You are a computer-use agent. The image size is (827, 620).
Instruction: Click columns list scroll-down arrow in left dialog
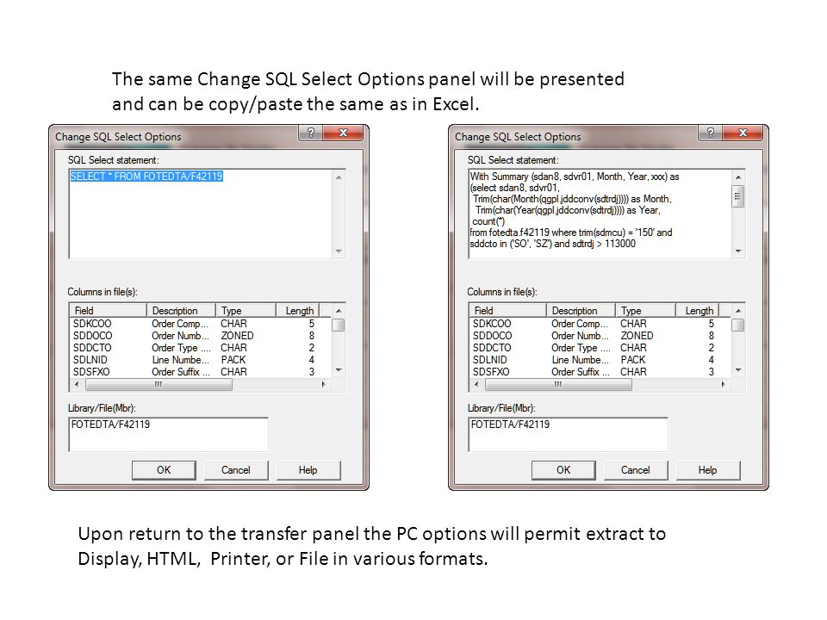(x=339, y=370)
